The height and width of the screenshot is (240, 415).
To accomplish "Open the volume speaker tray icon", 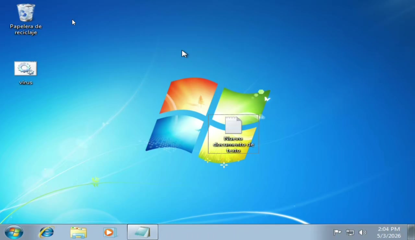I will click(x=362, y=232).
